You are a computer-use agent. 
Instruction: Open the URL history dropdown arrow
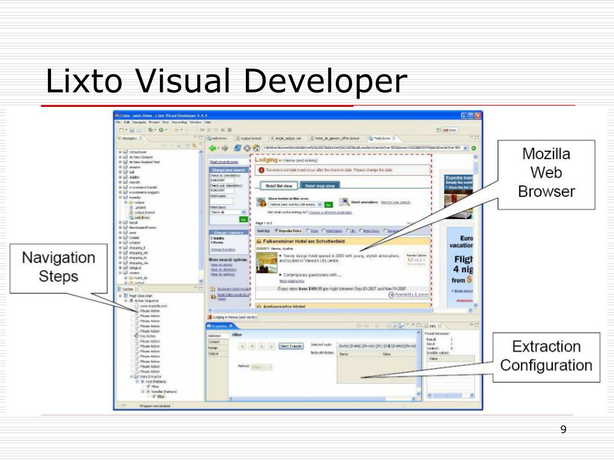tap(465, 148)
